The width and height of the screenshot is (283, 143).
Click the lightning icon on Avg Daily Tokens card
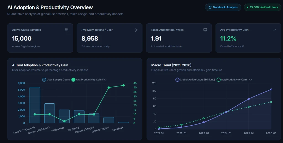pyautogui.click(x=136, y=30)
